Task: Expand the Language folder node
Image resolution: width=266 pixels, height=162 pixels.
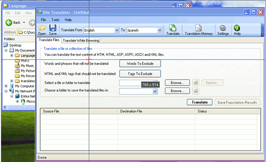Action: click(x=12, y=55)
